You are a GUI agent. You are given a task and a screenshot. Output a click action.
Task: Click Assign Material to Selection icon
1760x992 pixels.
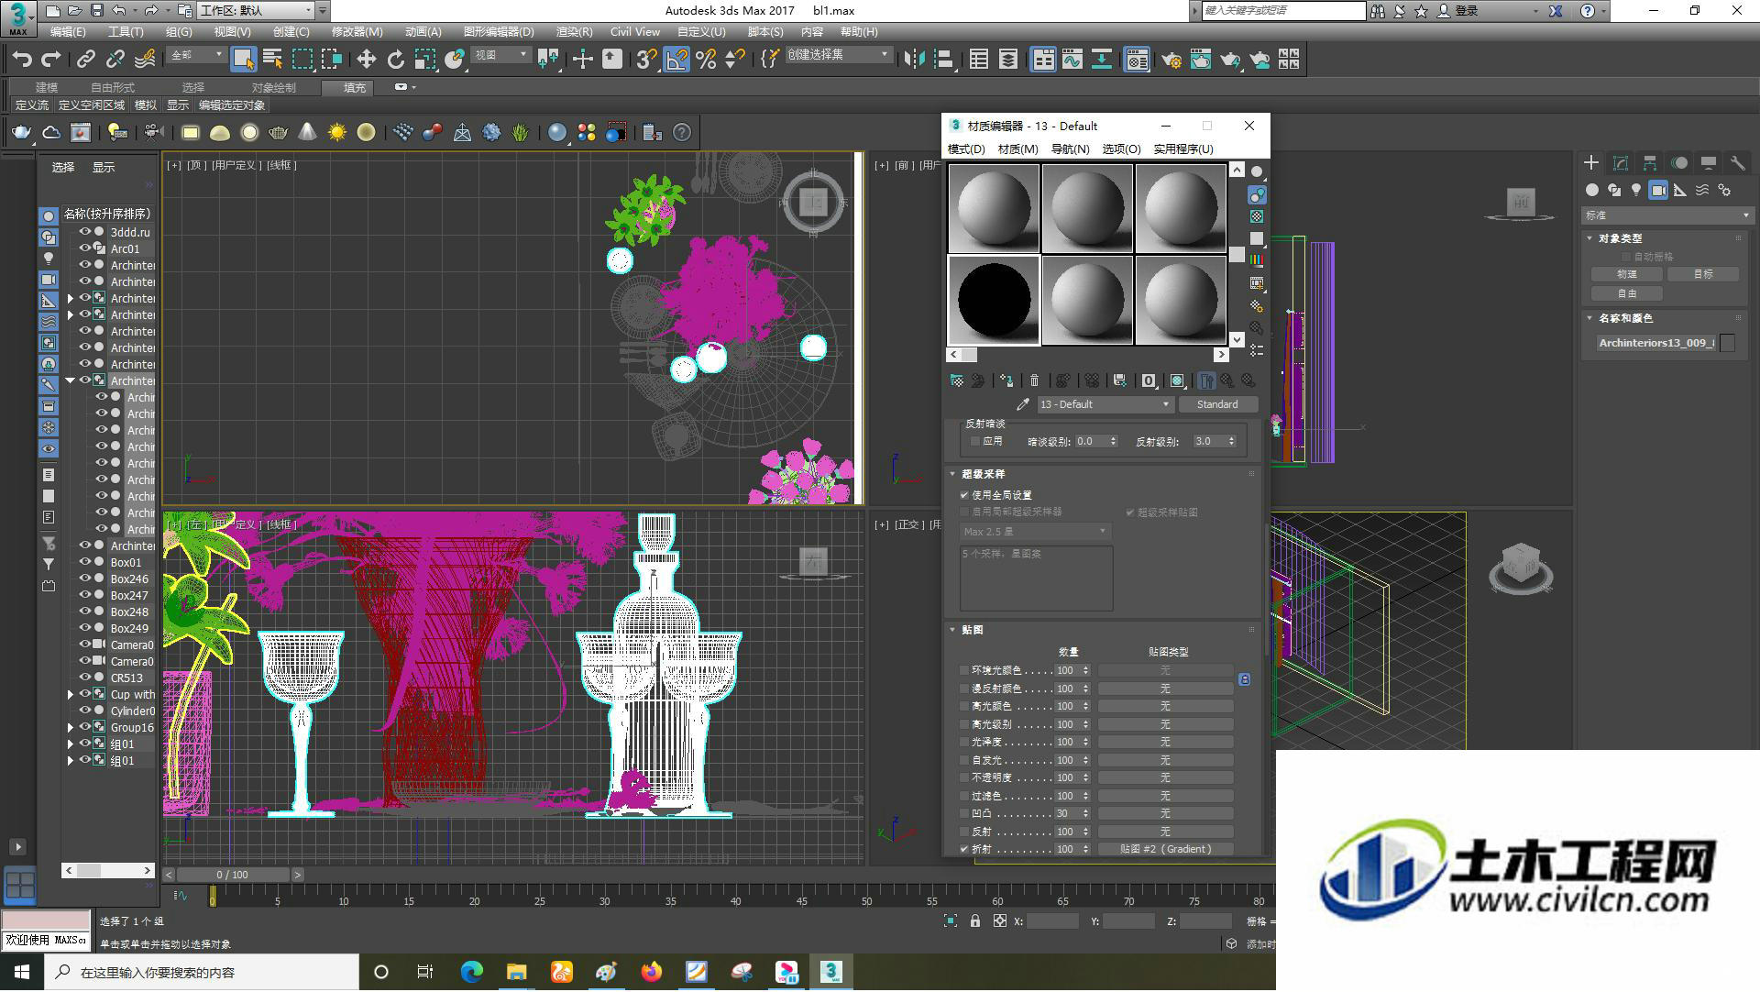click(1006, 380)
